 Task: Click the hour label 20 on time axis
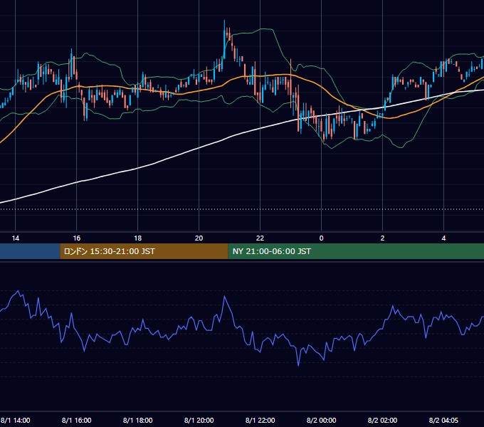pyautogui.click(x=199, y=238)
